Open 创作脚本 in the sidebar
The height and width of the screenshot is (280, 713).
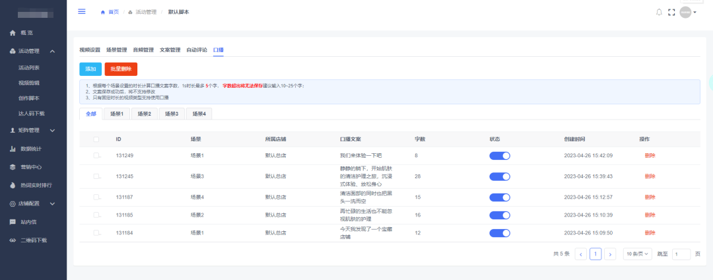pyautogui.click(x=28, y=98)
